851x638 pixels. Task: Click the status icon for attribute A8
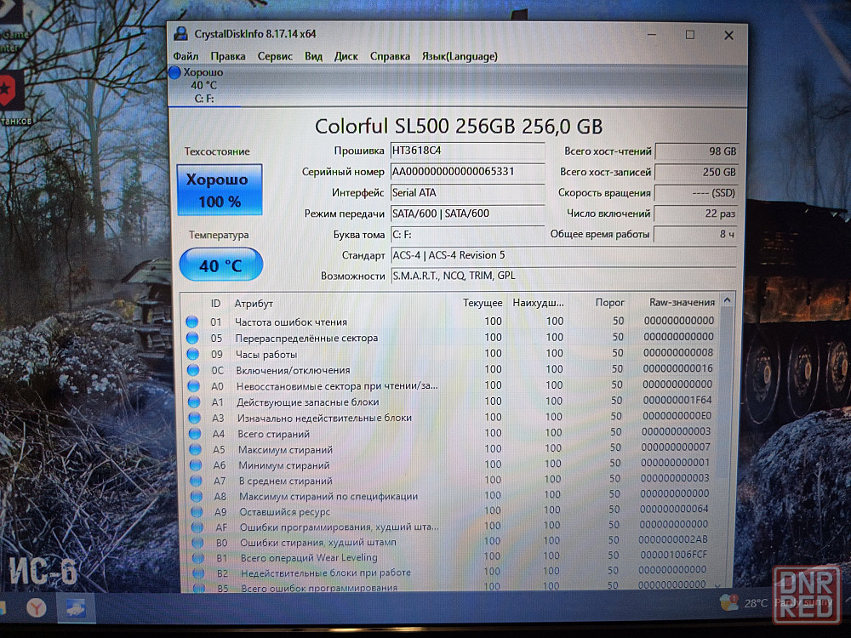tap(197, 496)
